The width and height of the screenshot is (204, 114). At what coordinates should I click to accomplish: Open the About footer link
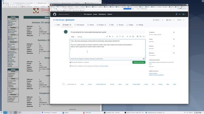tap(174, 84)
